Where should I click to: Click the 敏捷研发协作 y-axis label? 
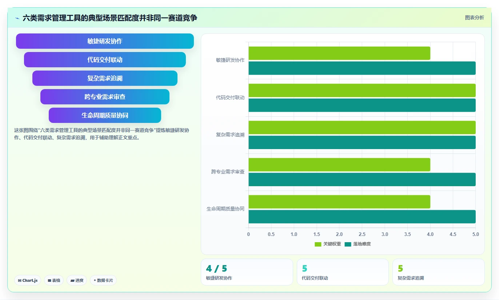[x=230, y=60]
